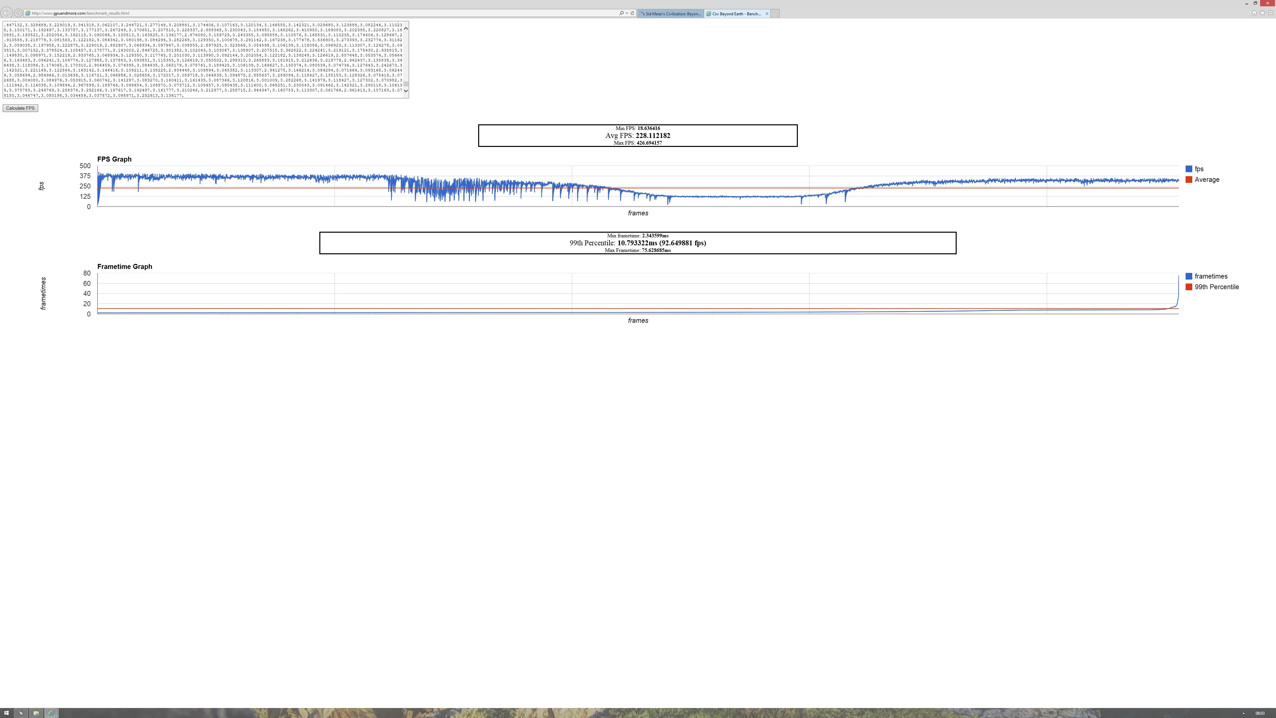This screenshot has width=1276, height=718.
Task: Click the search magnifier in the address bar
Action: click(621, 13)
